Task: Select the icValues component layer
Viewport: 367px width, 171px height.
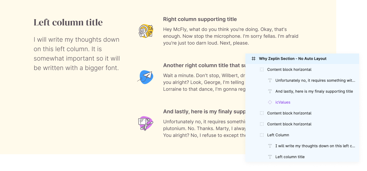Action: 282,102
